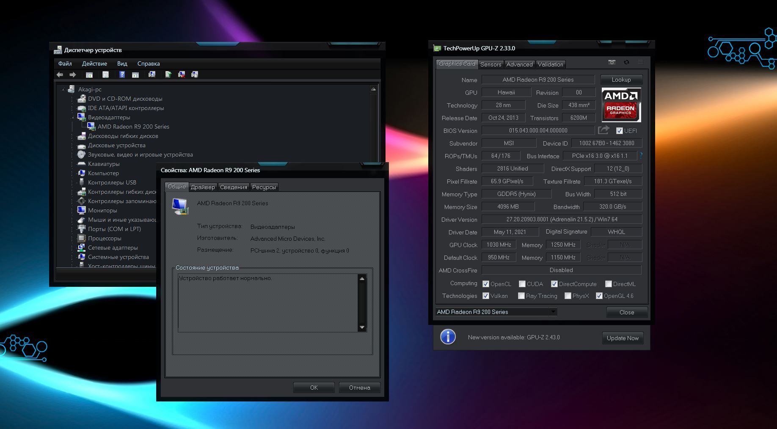The height and width of the screenshot is (429, 777).
Task: Click the Lookup button
Action: (x=621, y=80)
